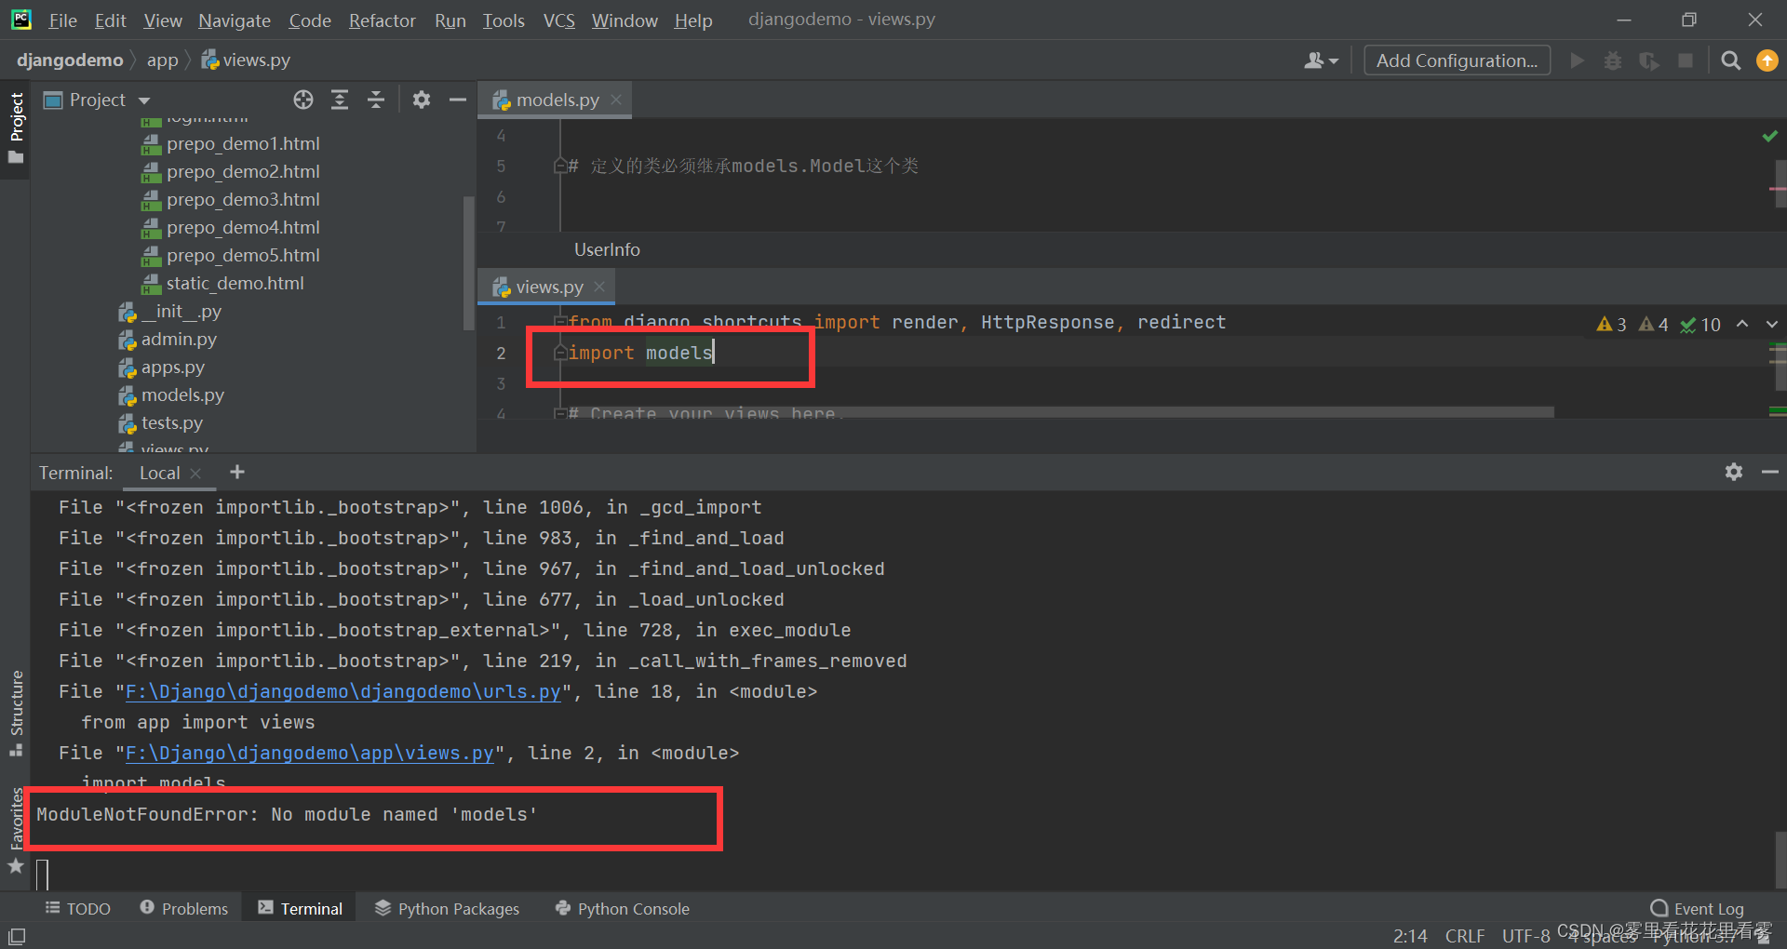Click the Project tree vertical scrollbar
This screenshot has height=949, width=1787.
(468, 262)
